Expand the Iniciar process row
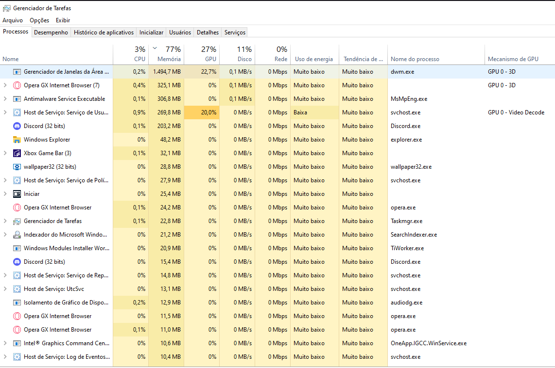This screenshot has width=555, height=368. [5, 194]
